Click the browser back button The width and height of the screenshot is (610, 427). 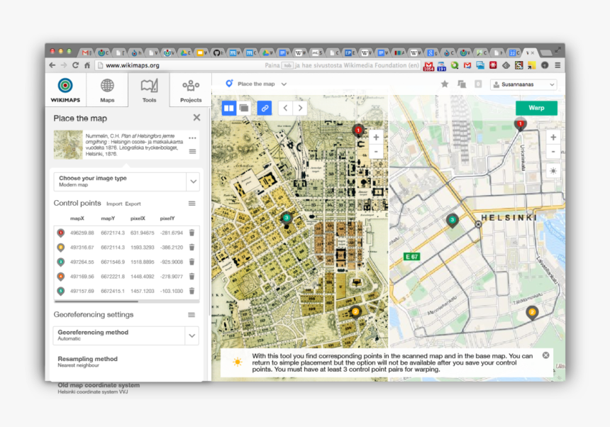[x=52, y=65]
